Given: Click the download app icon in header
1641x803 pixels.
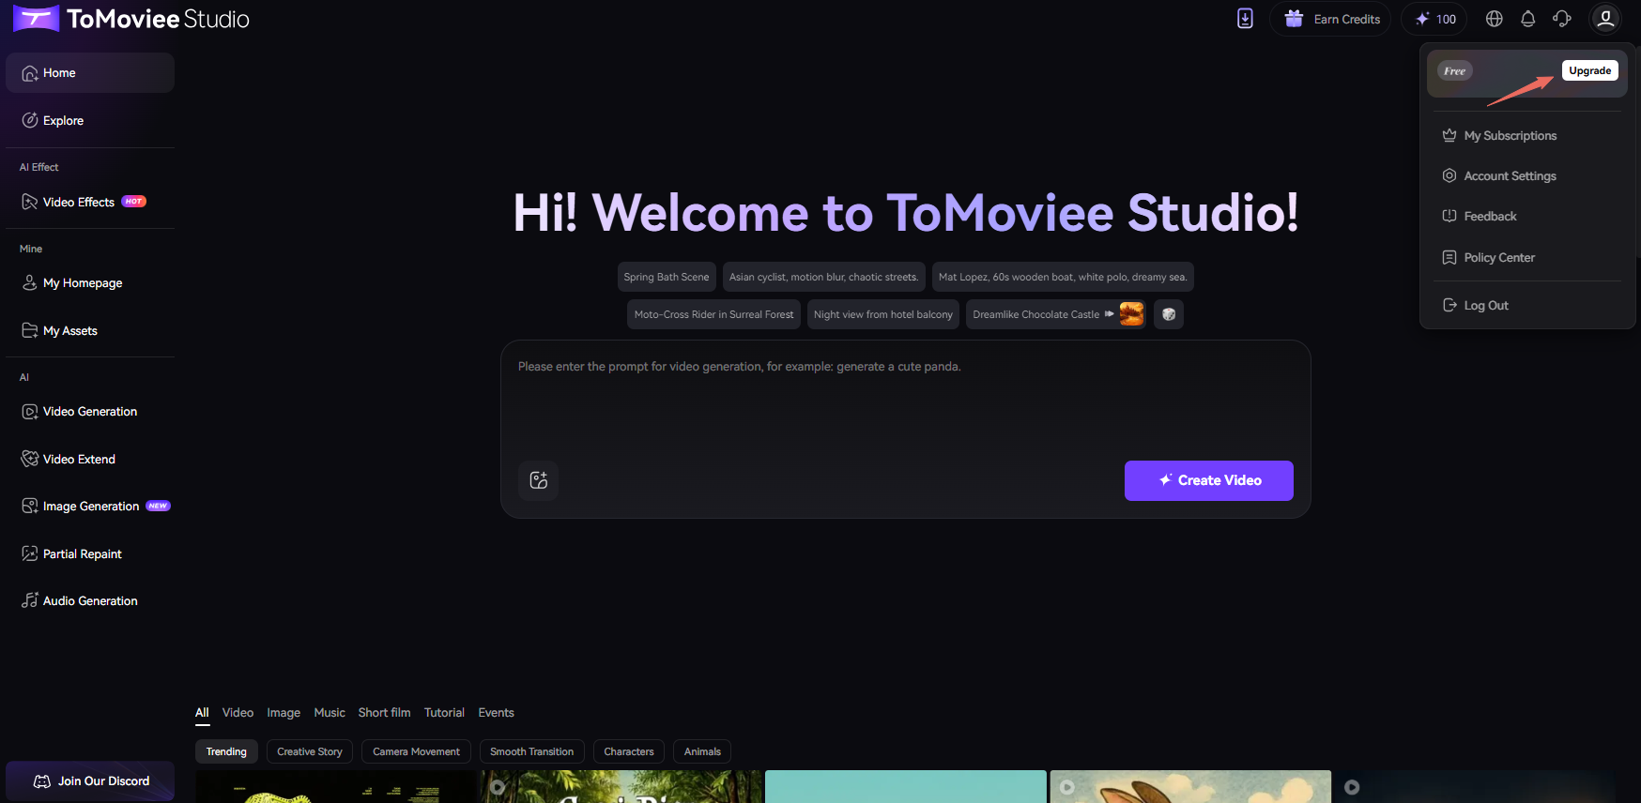Looking at the screenshot, I should [1245, 19].
